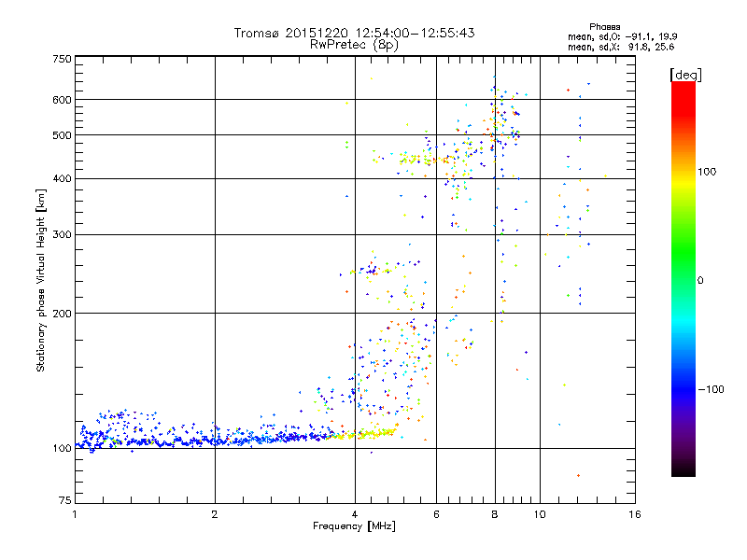Viewport: 747px width, 560px height.
Task: Click the "Stationary phase Virtual Height [km]" axis title
Action: [x=40, y=280]
